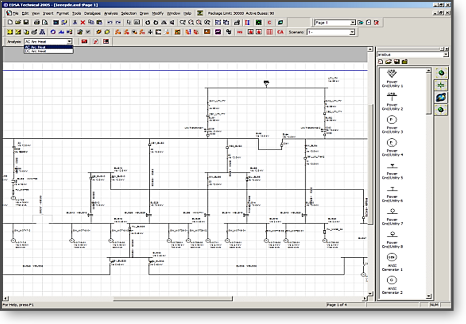Image resolution: width=466 pixels, height=324 pixels.
Task: Cut selection with the scissors icon
Action: point(75,22)
